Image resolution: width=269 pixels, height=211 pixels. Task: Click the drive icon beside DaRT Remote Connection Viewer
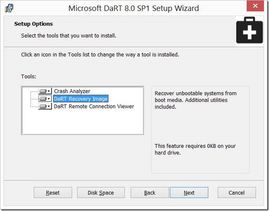point(43,107)
